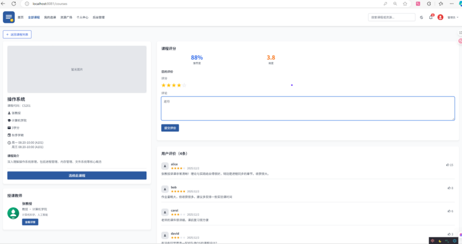
Task: Click the yellow moon icon in IME bar
Action: [440, 241]
